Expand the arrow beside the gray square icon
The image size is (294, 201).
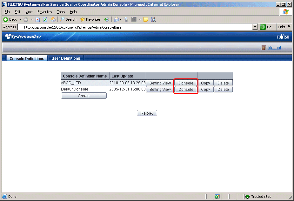coord(140,19)
